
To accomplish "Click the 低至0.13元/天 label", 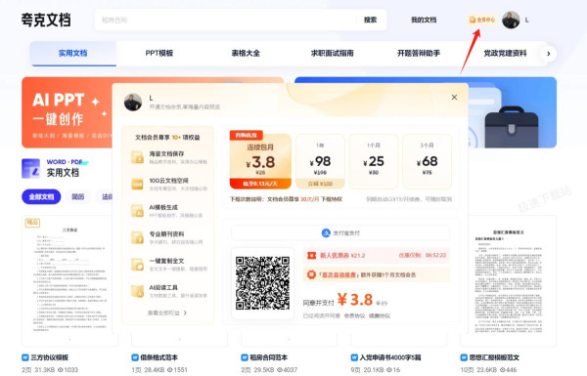I will pyautogui.click(x=260, y=184).
